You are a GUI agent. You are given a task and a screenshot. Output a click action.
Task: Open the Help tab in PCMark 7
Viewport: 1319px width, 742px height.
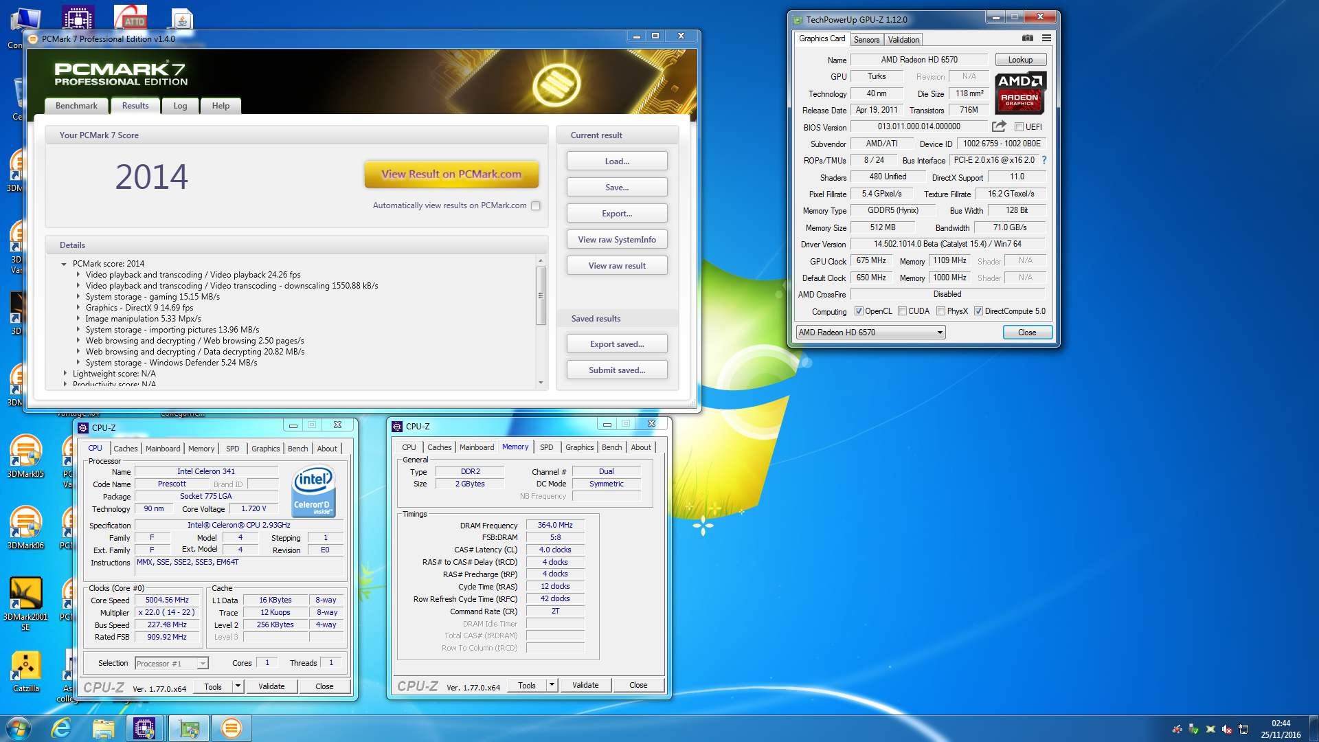(221, 106)
